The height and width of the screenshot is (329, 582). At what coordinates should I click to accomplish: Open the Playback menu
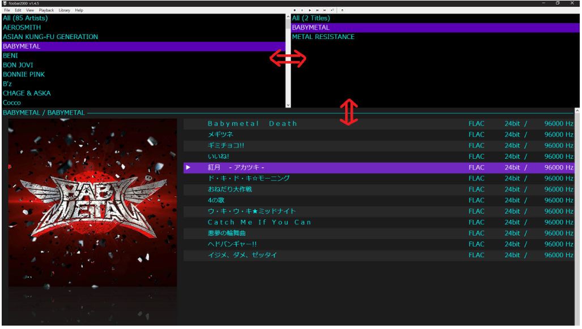coord(46,10)
